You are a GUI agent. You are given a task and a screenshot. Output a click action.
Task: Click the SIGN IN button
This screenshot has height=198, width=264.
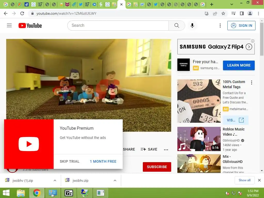point(241,26)
